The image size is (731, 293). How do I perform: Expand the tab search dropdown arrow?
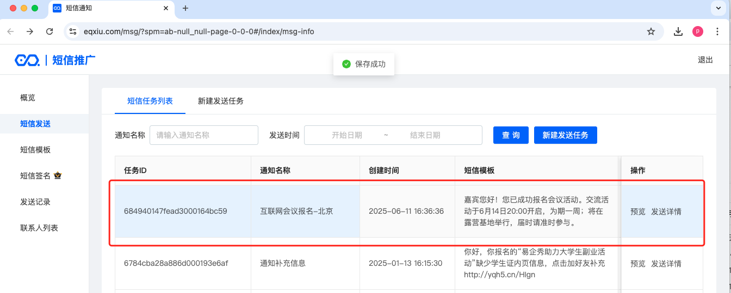(716, 8)
